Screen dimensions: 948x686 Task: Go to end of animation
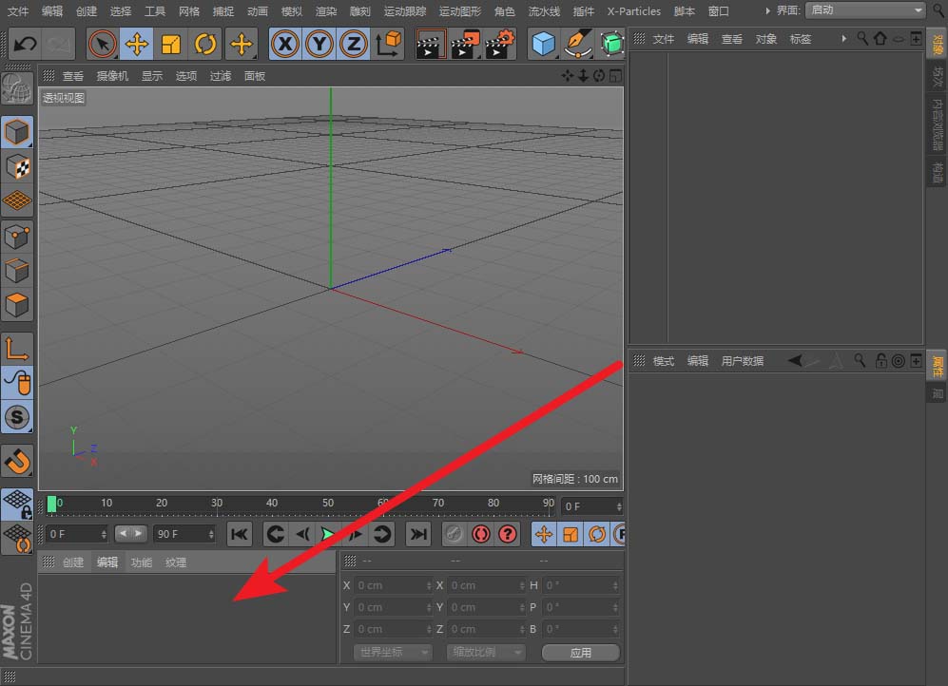[x=418, y=534]
